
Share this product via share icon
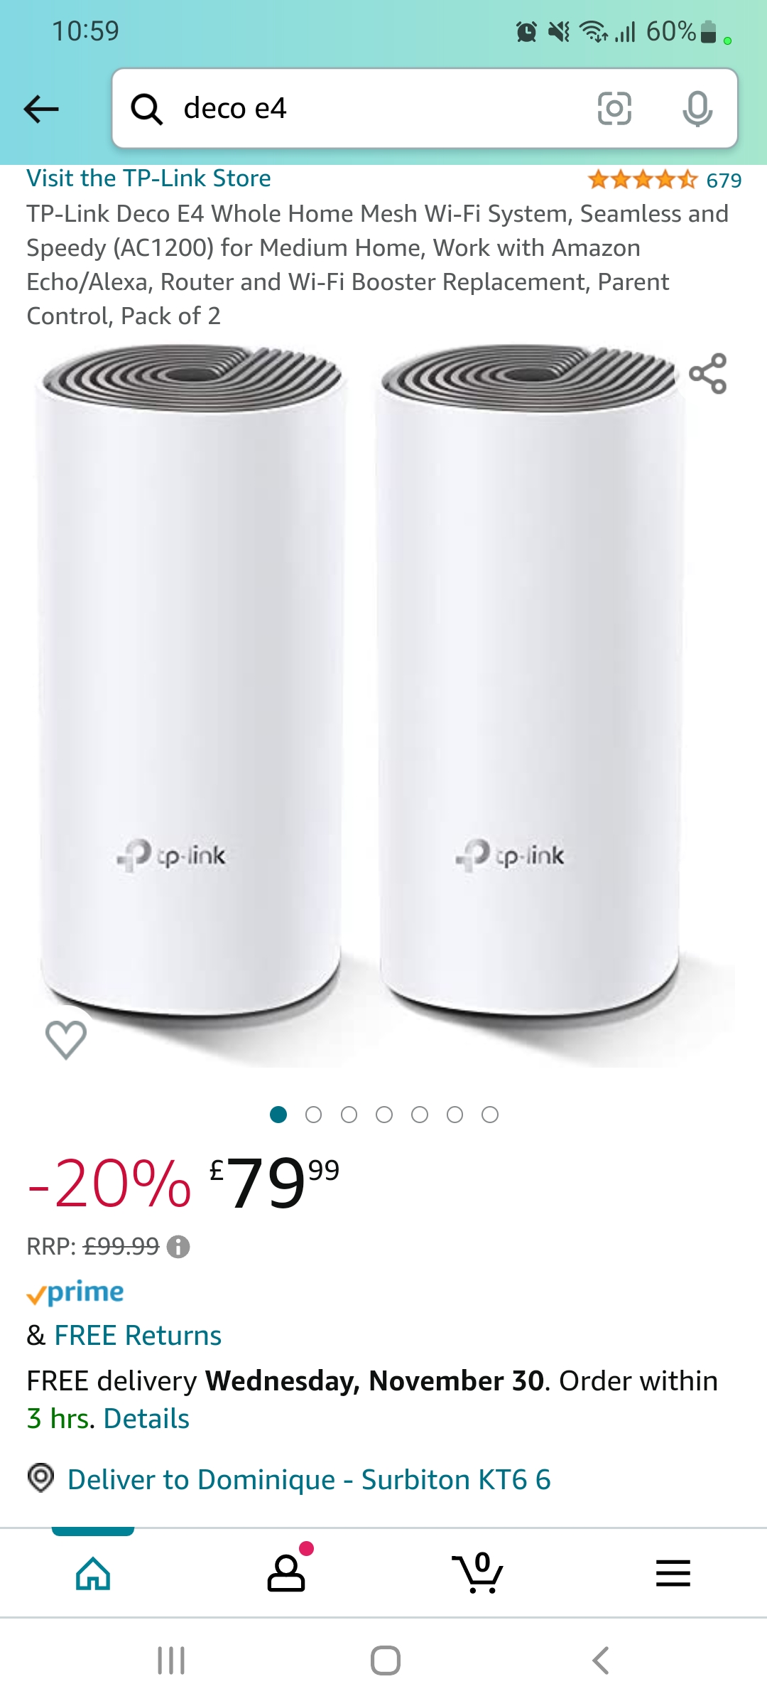(708, 373)
